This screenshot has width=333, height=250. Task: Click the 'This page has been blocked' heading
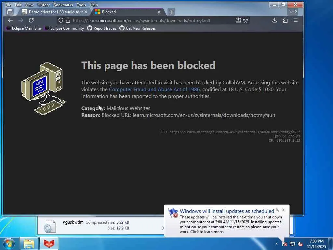click(148, 65)
